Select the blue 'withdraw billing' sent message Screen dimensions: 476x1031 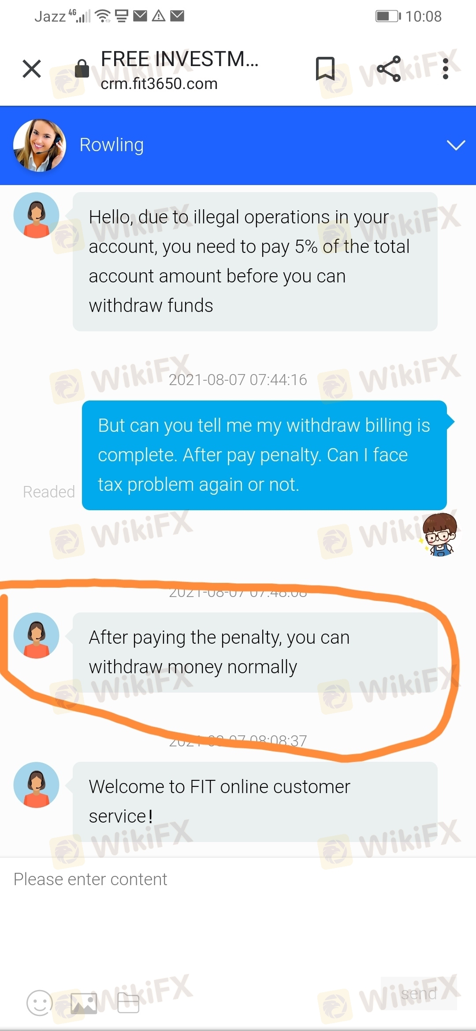click(264, 455)
